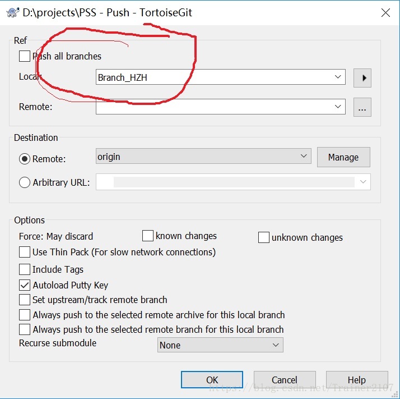Expand the Ref Remote branch dropdown arrow

click(338, 106)
